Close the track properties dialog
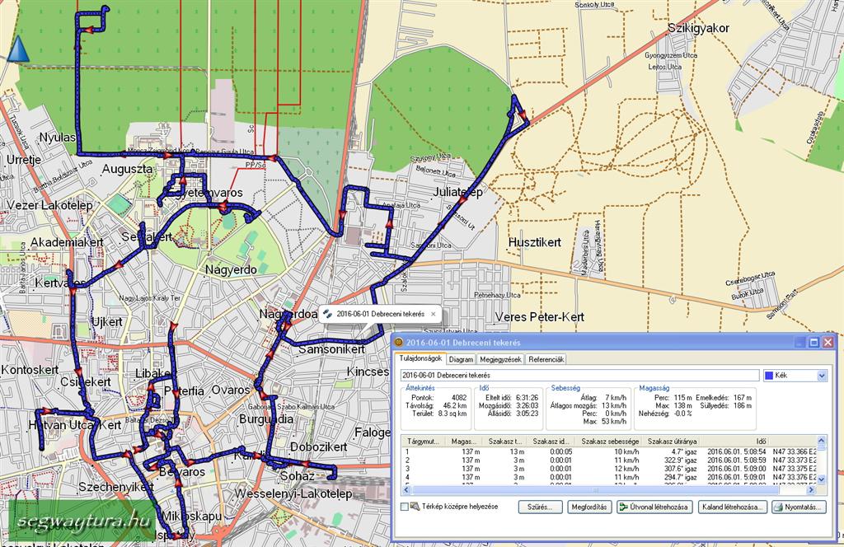This screenshot has width=844, height=547. pyautogui.click(x=828, y=342)
